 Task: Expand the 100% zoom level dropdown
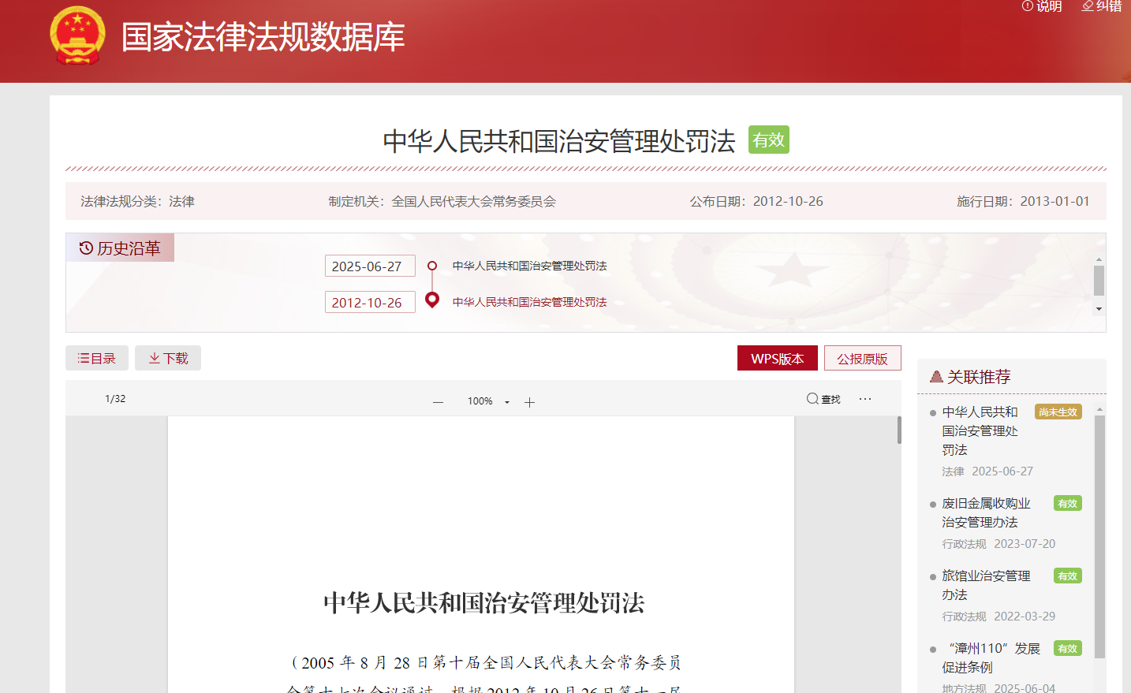tap(506, 402)
